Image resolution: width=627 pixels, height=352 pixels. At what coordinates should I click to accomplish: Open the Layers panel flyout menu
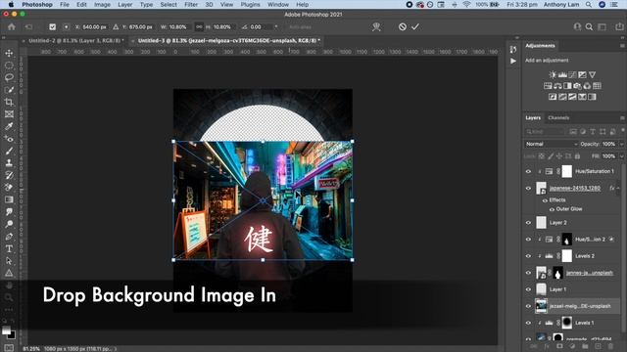click(622, 117)
